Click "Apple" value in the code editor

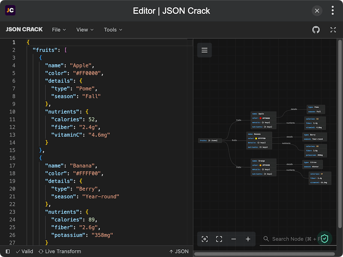[81, 66]
